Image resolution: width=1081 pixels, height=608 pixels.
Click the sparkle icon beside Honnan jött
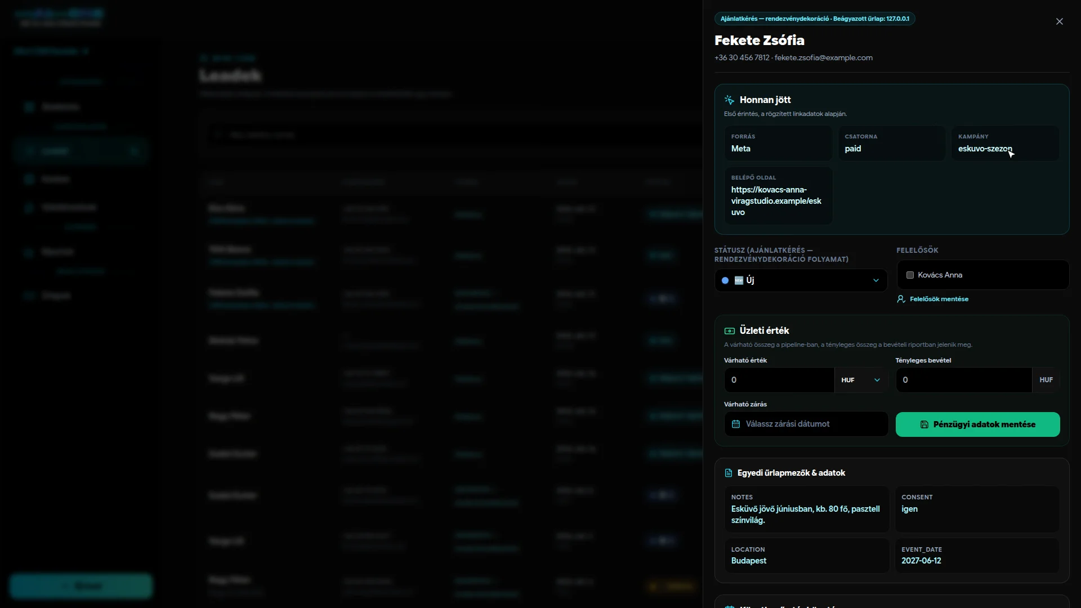(x=729, y=100)
